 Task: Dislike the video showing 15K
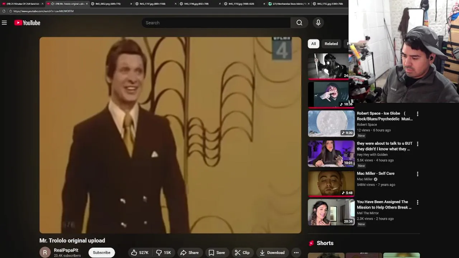pyautogui.click(x=164, y=253)
